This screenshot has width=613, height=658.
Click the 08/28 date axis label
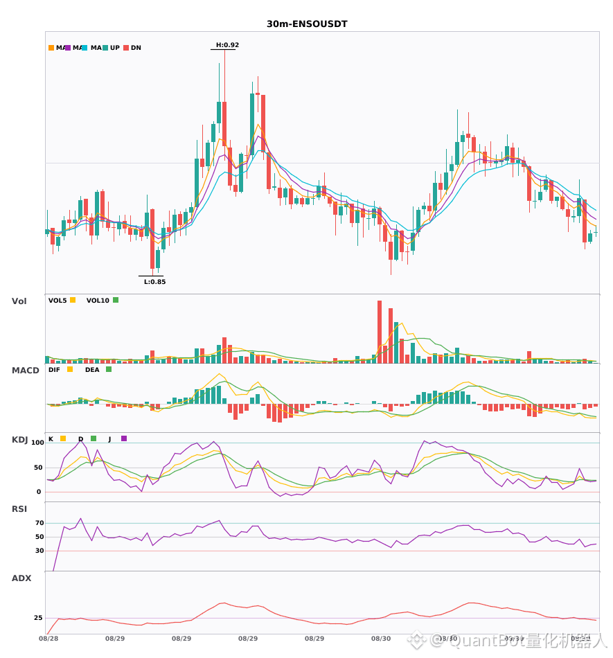pos(48,639)
